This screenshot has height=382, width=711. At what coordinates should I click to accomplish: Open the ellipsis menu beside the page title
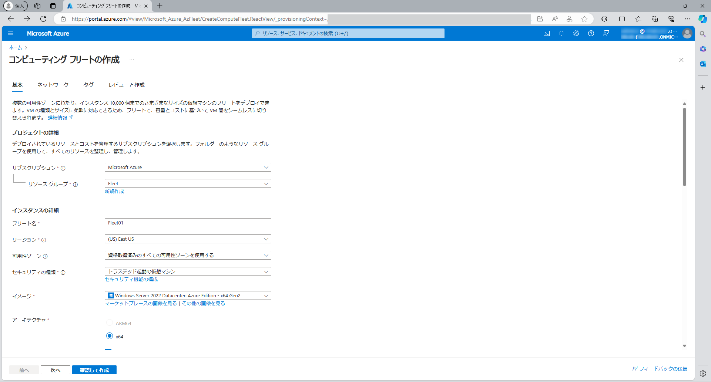132,60
